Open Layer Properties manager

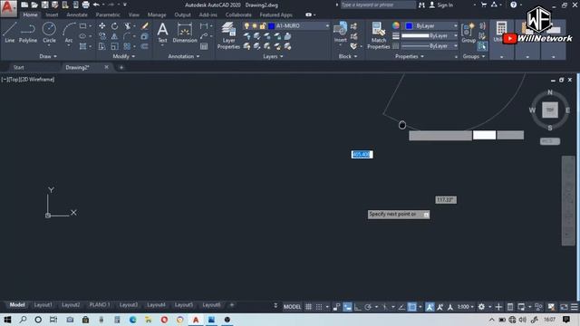[228, 35]
